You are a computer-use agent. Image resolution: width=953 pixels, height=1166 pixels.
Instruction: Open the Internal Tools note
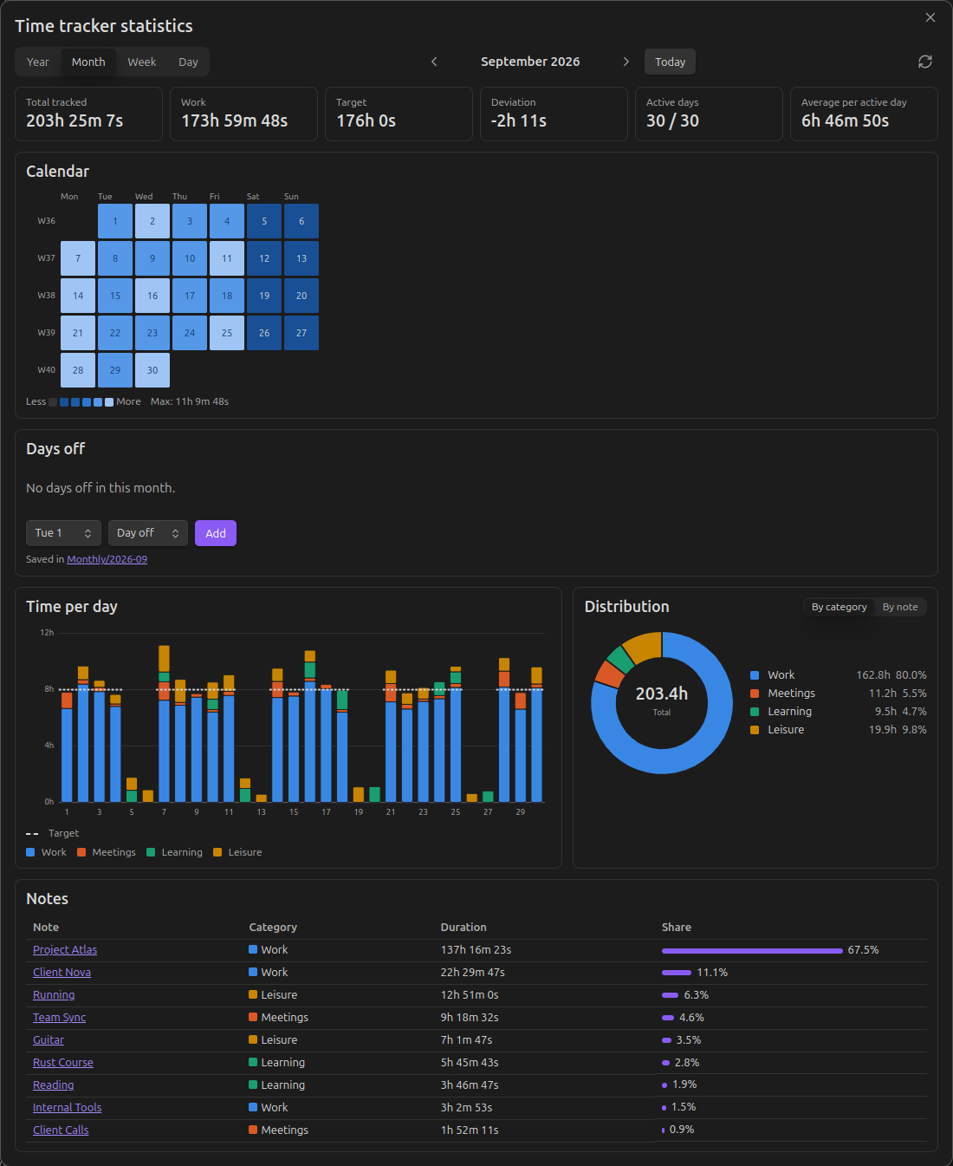click(68, 1108)
